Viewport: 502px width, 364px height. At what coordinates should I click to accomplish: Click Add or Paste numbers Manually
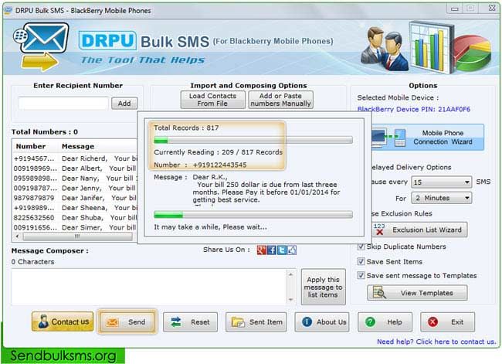point(280,100)
